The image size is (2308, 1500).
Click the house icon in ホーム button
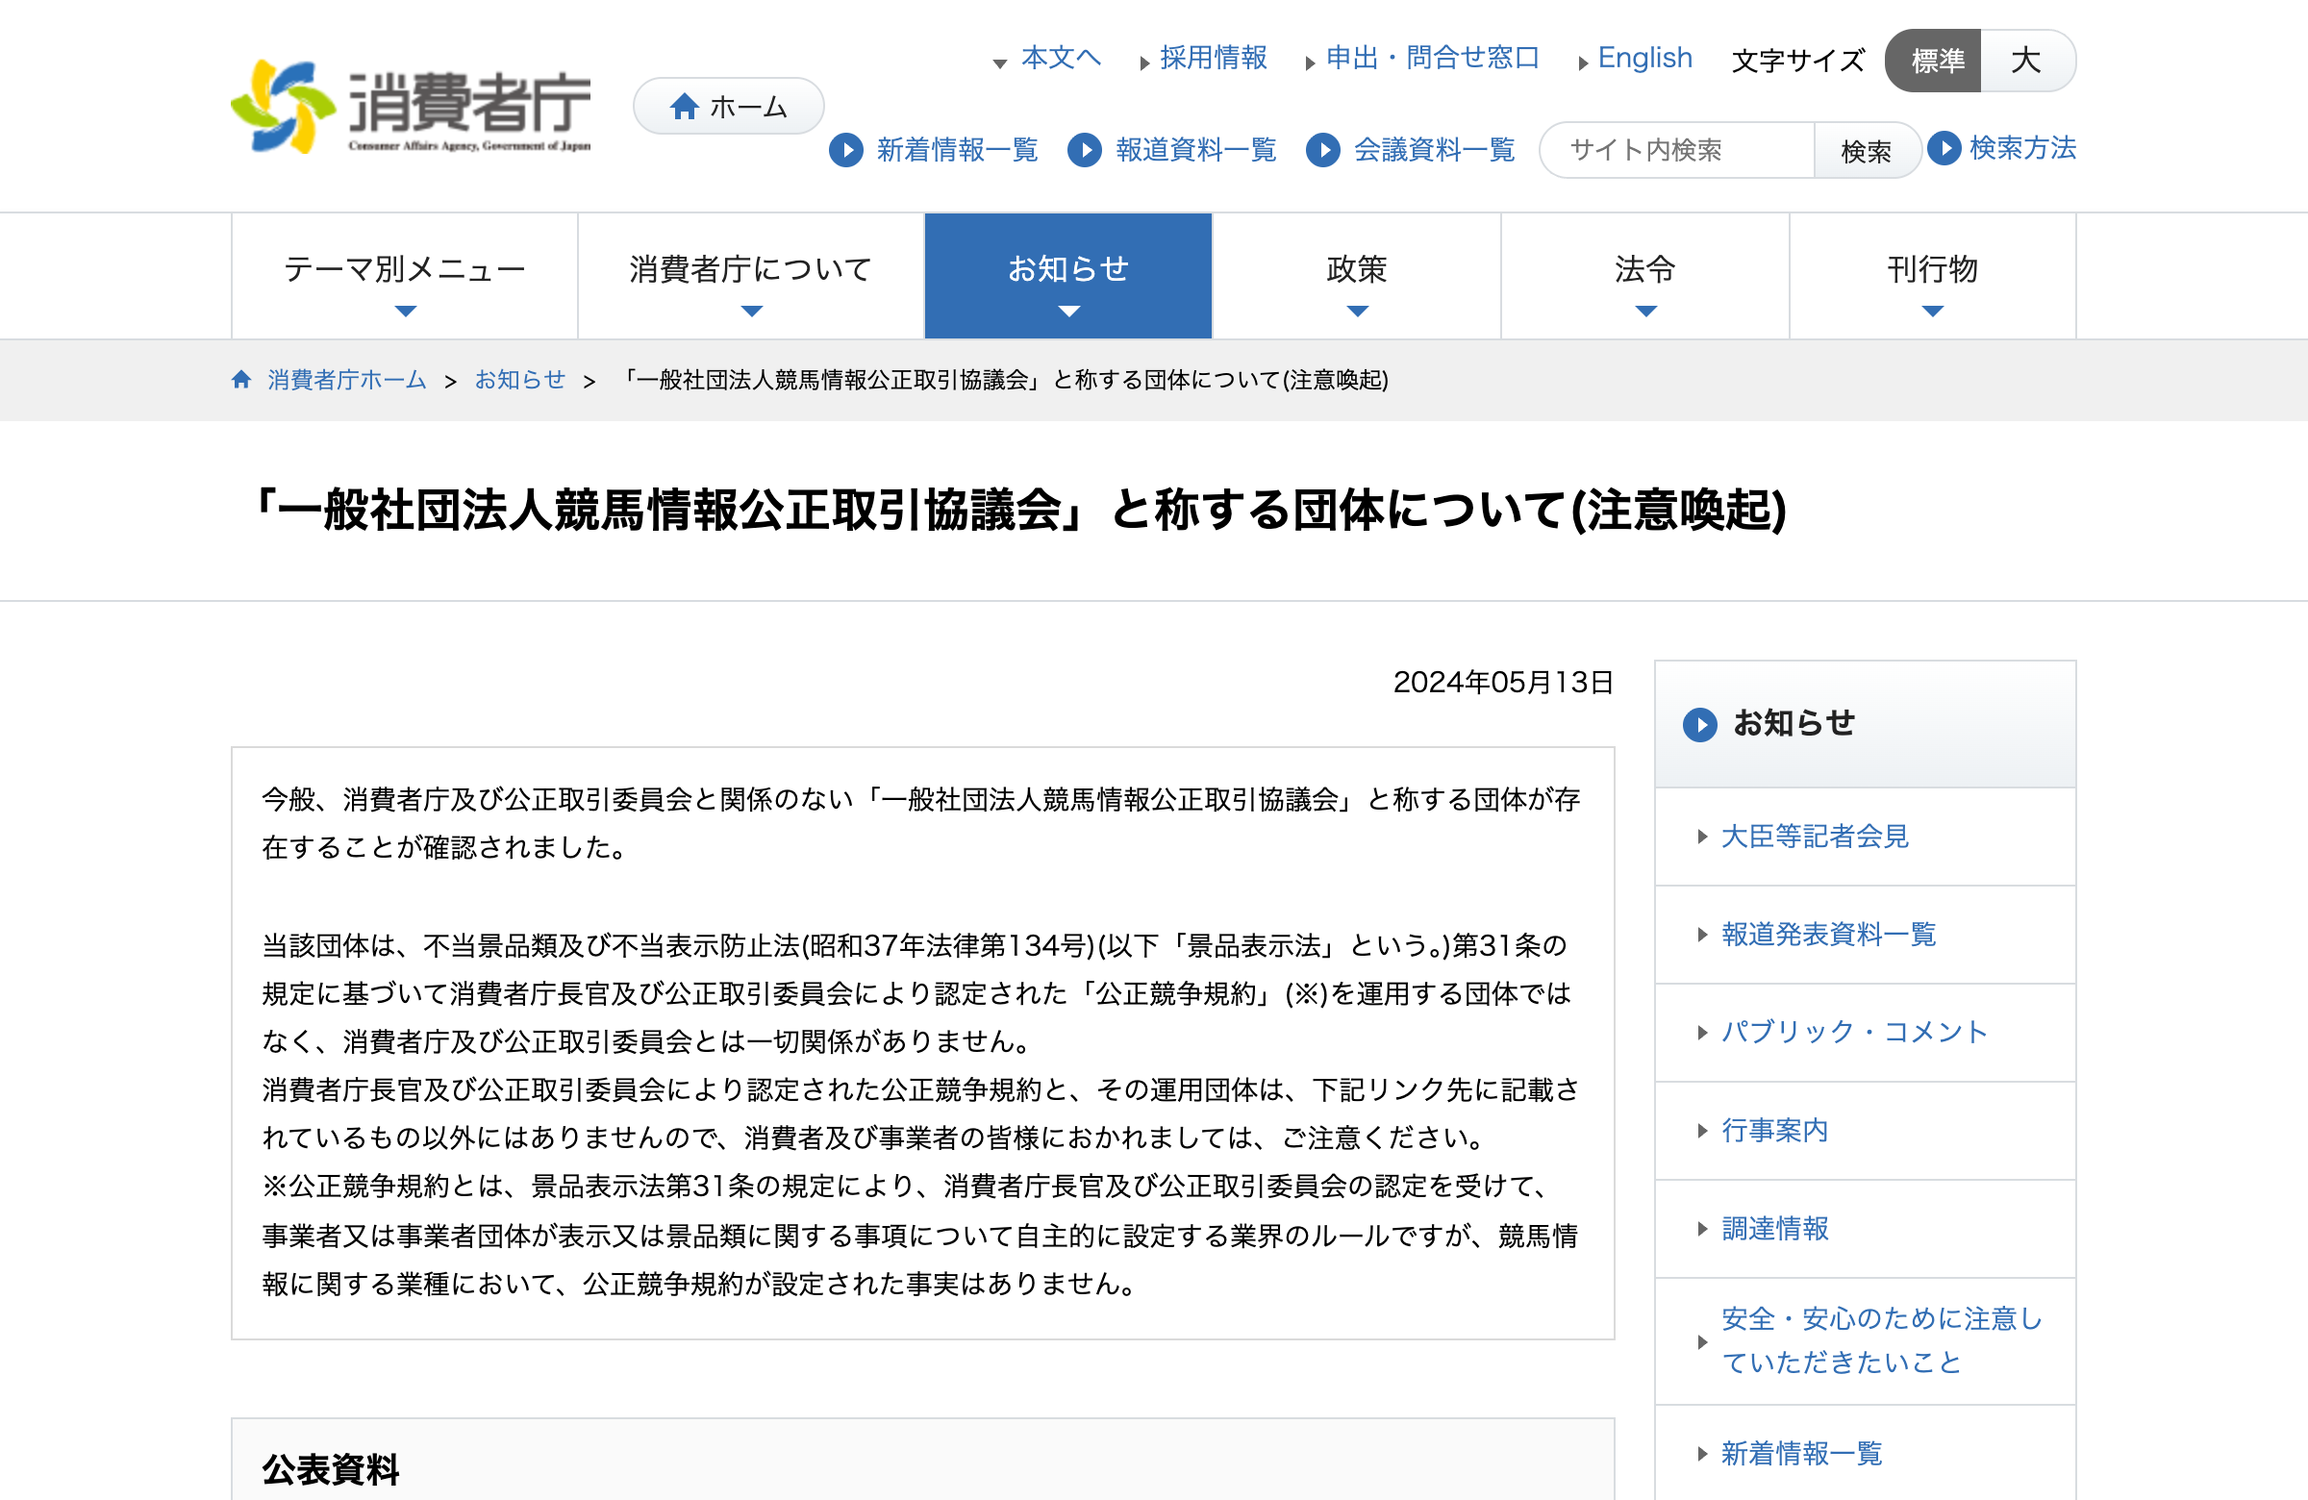(685, 107)
